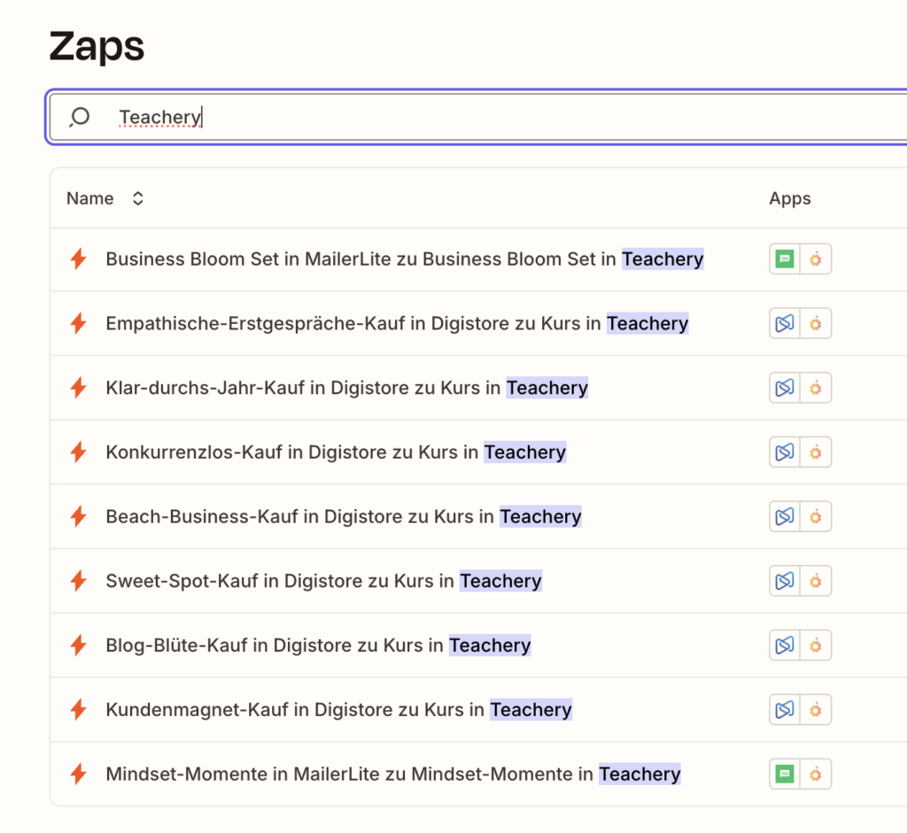Click the Teachery gear icon on Kundenmagnet-Kauf row
This screenshot has width=907, height=833.
click(x=817, y=709)
